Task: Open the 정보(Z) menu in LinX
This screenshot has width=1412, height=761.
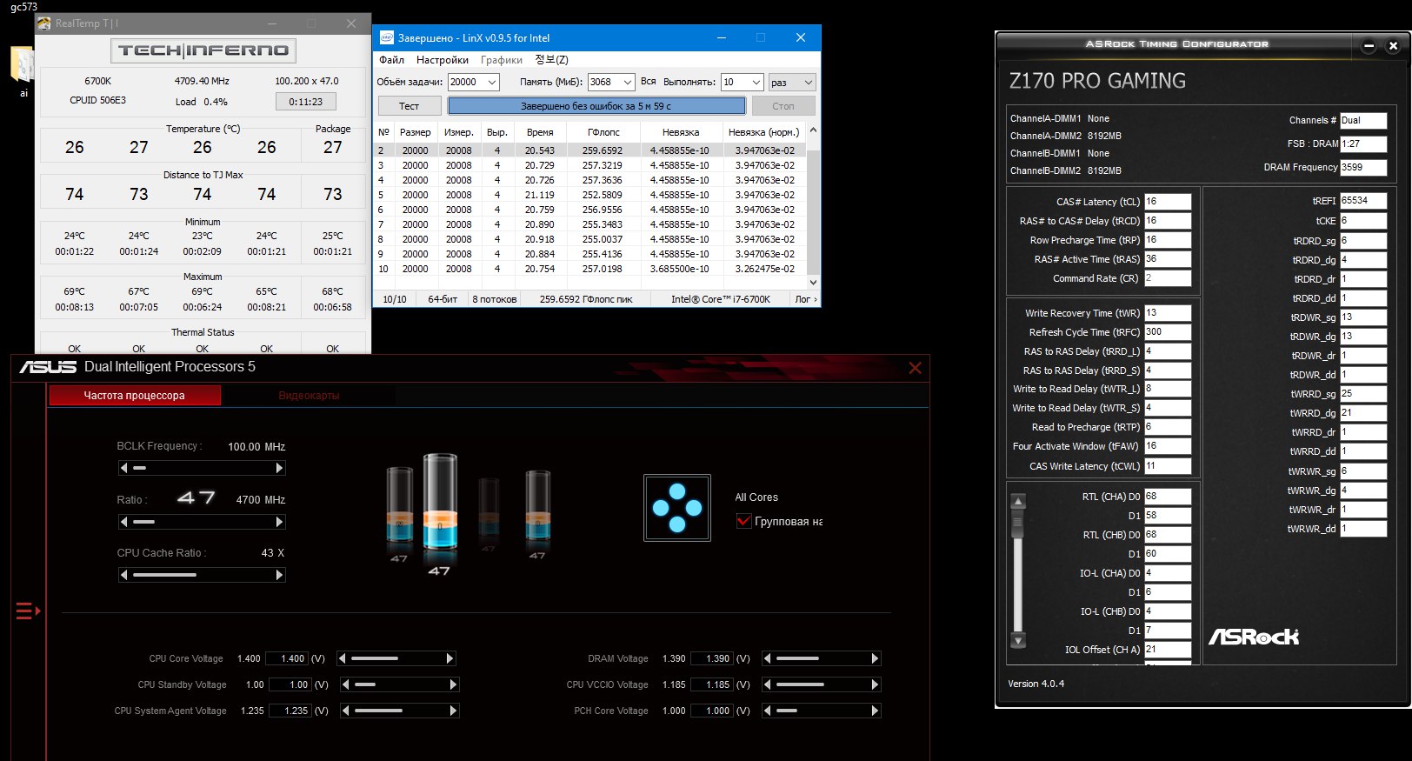Action: [551, 60]
